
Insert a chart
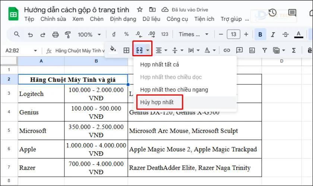[x=252, y=50]
